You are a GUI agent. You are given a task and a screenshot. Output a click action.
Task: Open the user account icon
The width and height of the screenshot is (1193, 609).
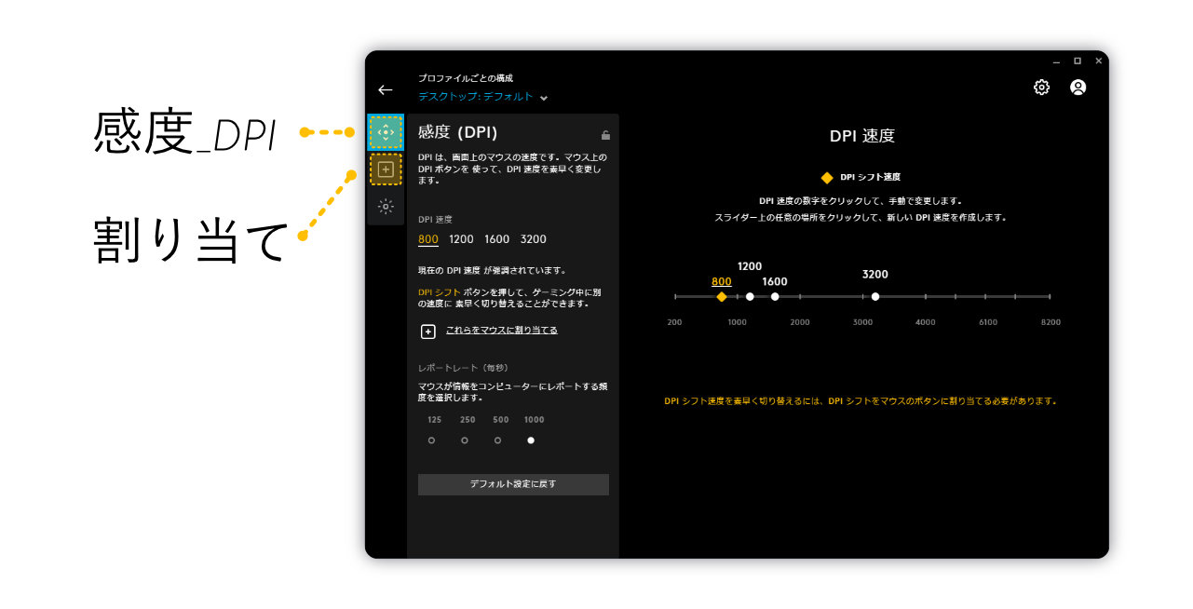coord(1078,88)
